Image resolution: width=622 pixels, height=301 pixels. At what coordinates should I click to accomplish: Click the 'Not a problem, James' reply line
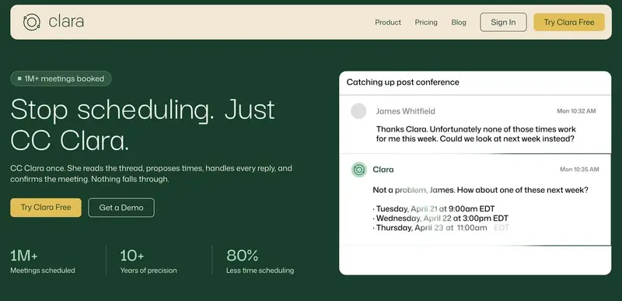480,190
